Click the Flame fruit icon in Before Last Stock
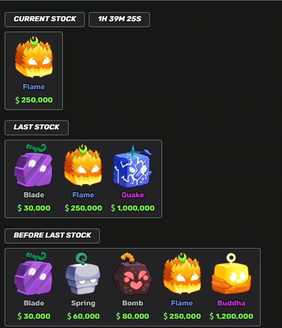This screenshot has height=328, width=282. [182, 274]
